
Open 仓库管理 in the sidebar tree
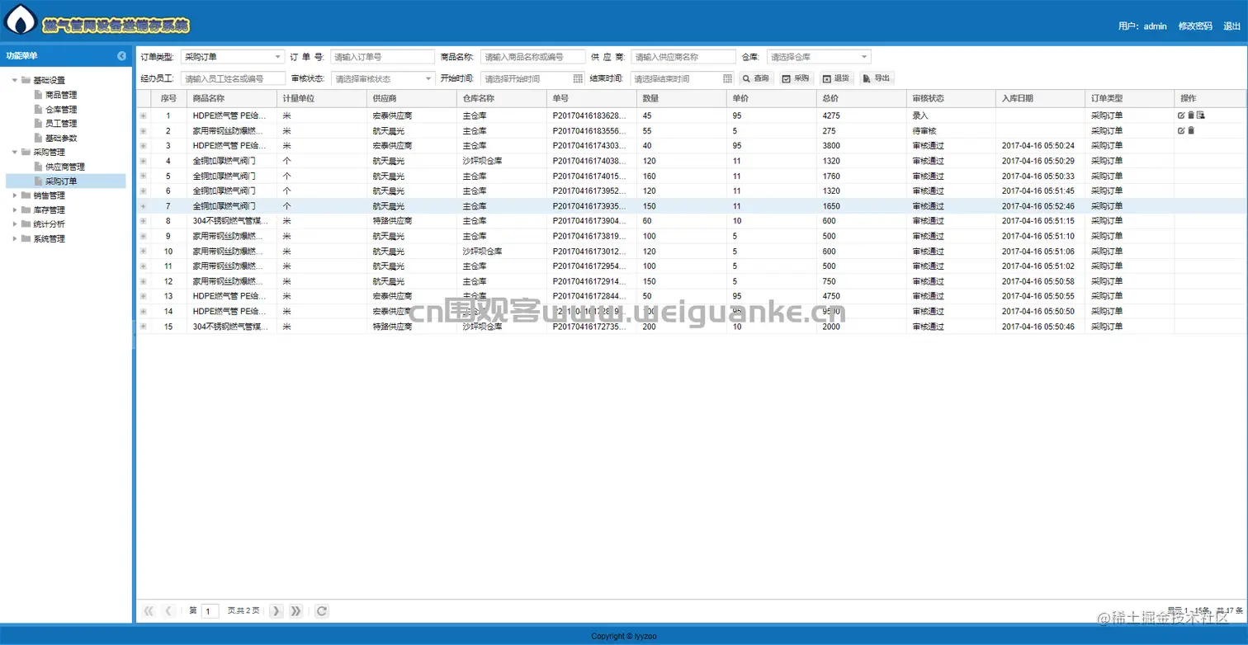pos(61,109)
